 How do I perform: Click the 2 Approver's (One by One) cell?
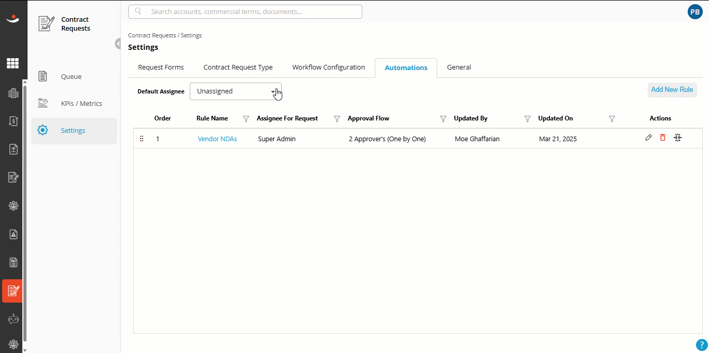[x=387, y=139]
